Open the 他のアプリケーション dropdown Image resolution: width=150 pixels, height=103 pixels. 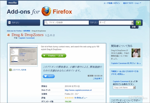[x=132, y=3]
